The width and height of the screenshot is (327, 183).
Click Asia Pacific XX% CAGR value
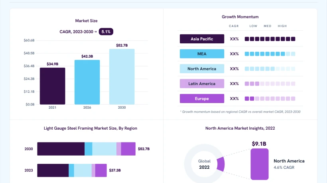[234, 39]
